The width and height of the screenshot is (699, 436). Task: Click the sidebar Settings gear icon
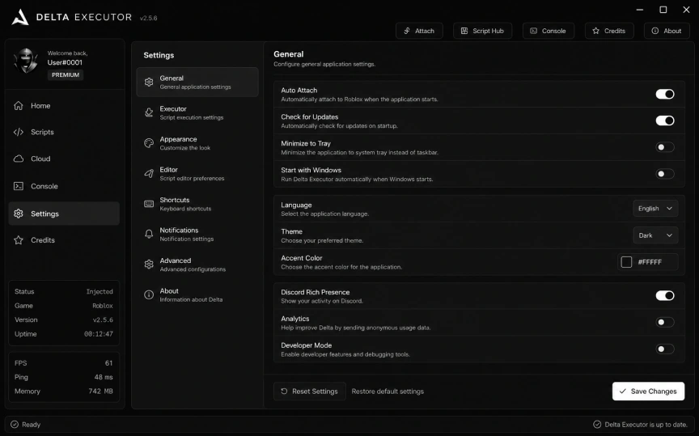point(19,214)
